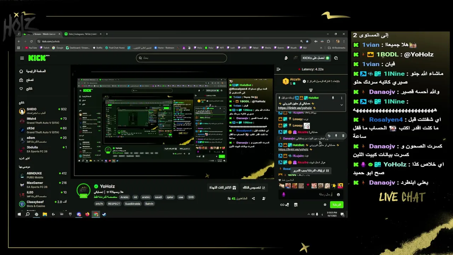Open Chrome extensions puzzle icon
This screenshot has width=453, height=255.
tap(328, 41)
